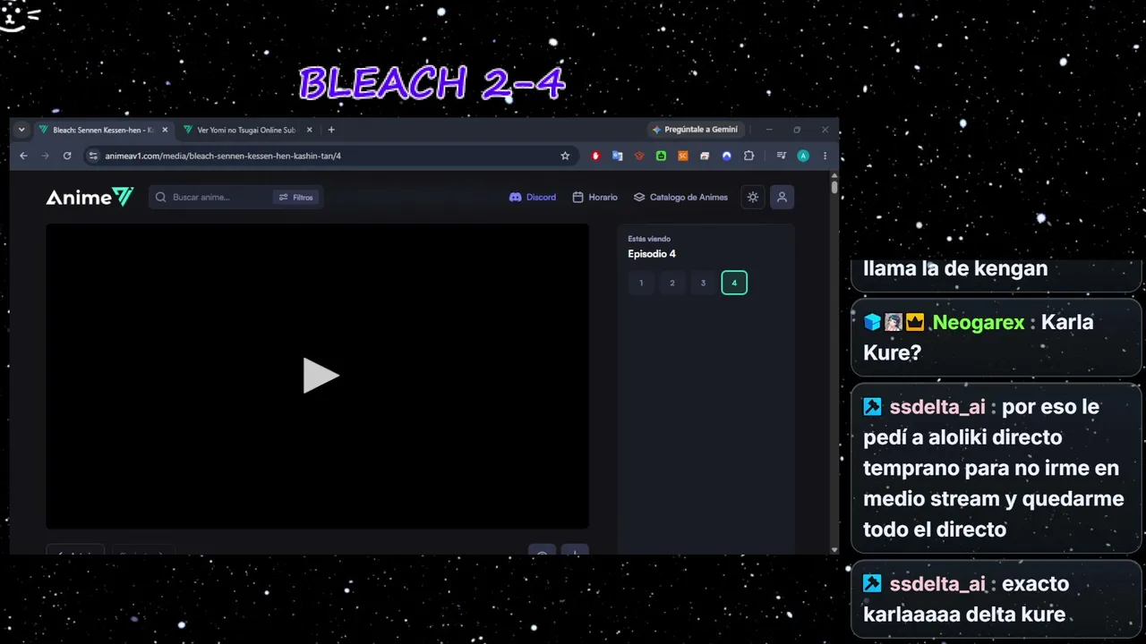Go back in browser history
This screenshot has height=644, width=1146.
tap(23, 156)
